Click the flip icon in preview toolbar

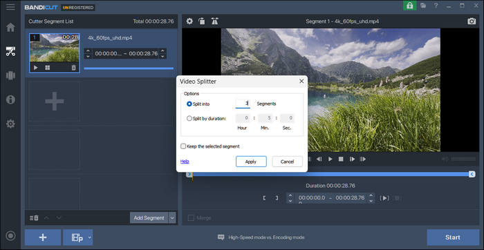(214, 21)
